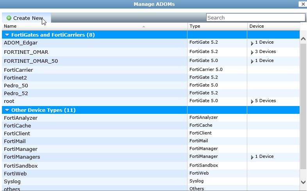Select the FortiAnalyzer ADOM row
Screen dimensions: 307x191
pyautogui.click(x=20, y=118)
